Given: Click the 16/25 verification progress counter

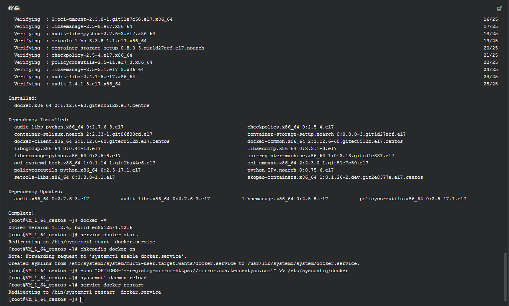Looking at the screenshot, I should point(491,20).
